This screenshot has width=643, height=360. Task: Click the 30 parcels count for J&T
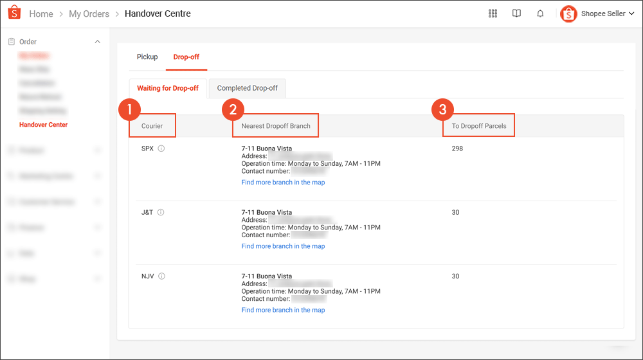(x=455, y=212)
